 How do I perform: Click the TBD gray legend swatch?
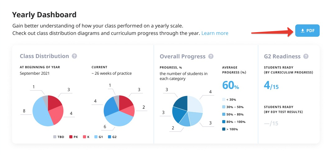point(55,136)
